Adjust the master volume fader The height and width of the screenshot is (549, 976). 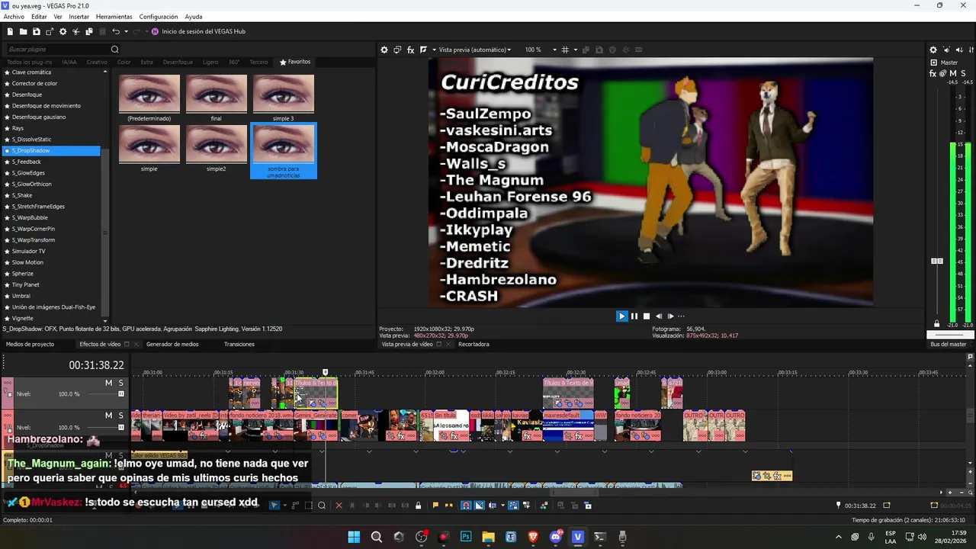click(937, 261)
